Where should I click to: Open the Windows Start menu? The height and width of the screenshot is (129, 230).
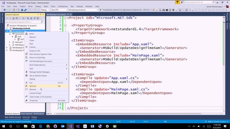pos(3,126)
